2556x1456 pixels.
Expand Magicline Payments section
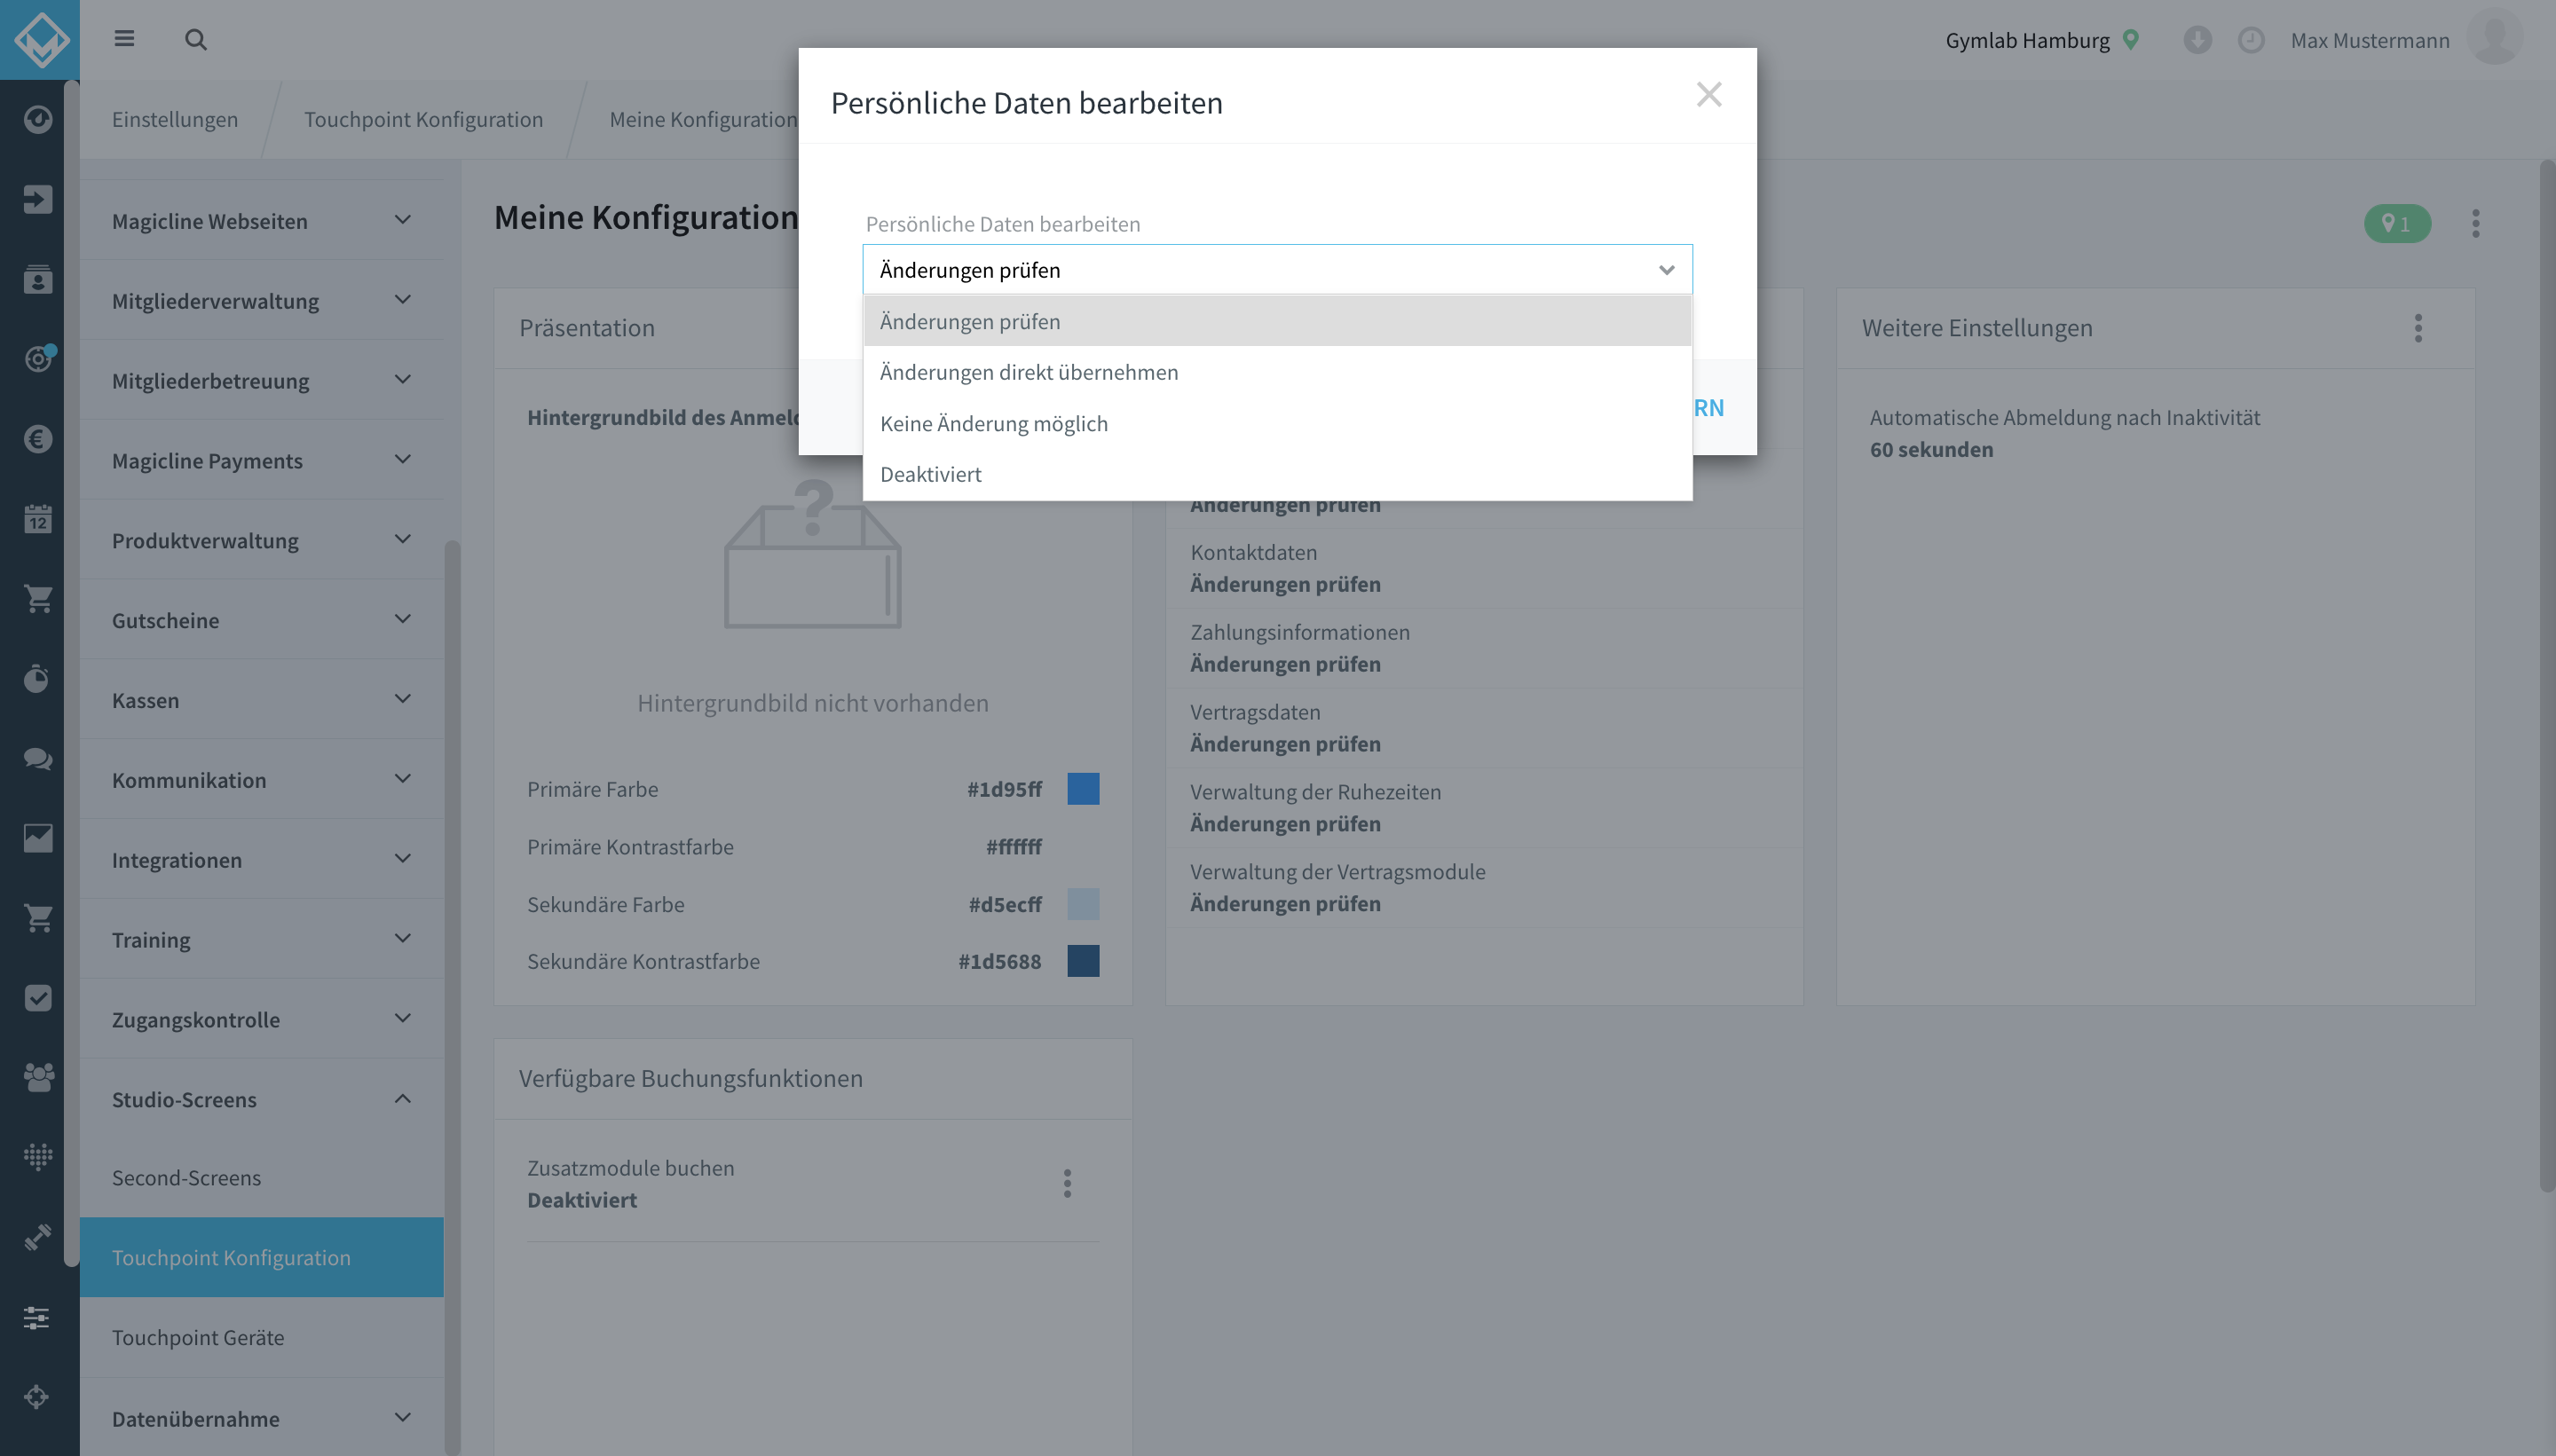[261, 460]
